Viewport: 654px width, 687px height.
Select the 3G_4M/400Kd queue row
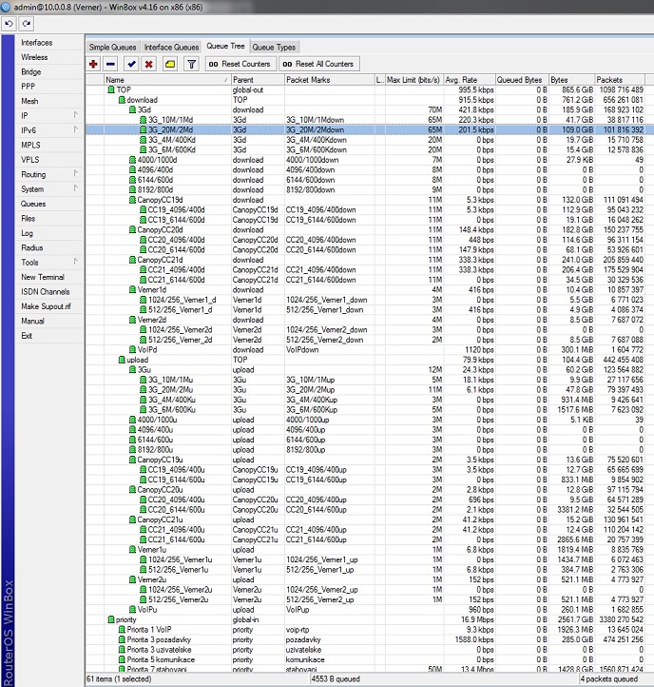[370, 140]
